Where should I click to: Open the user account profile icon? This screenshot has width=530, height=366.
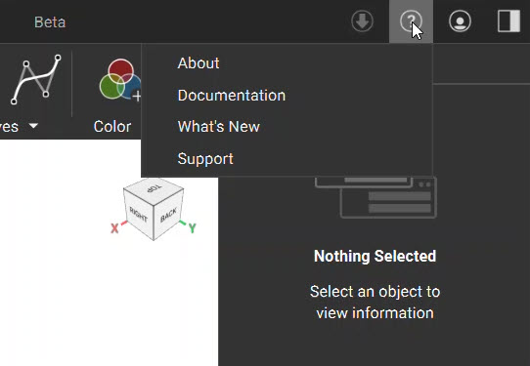click(x=460, y=21)
